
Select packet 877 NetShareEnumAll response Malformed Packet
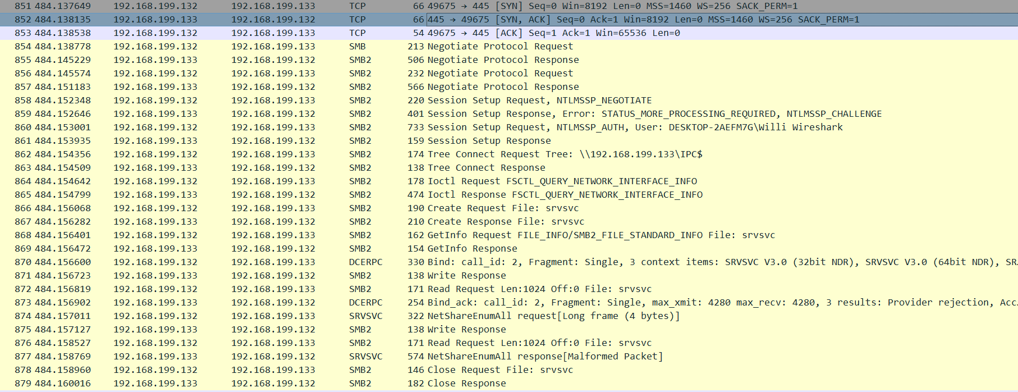click(x=509, y=357)
